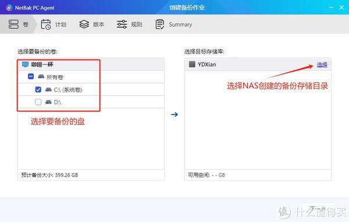Image resolution: width=349 pixels, height=222 pixels.
Task: Click the 预计备份大小: 399.26 GB text
Action: pos(49,175)
